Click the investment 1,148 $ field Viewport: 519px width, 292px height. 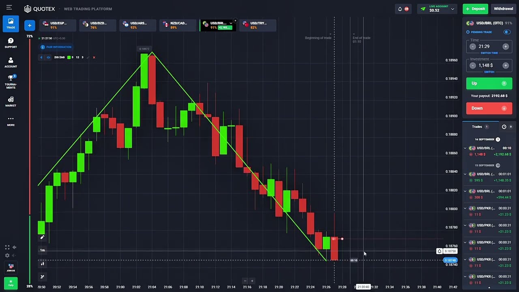489,65
